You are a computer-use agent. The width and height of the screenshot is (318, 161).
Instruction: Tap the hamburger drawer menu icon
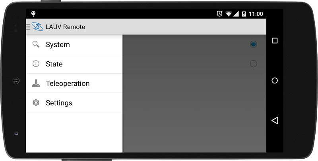click(x=28, y=27)
